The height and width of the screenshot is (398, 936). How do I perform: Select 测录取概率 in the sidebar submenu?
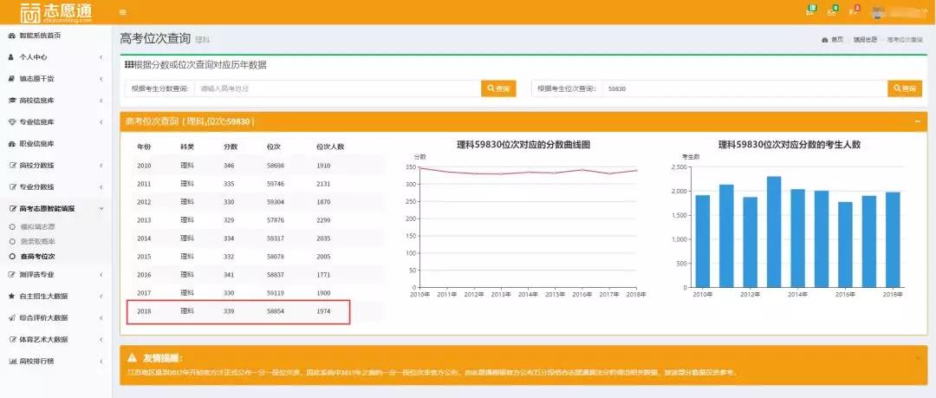(x=37, y=241)
